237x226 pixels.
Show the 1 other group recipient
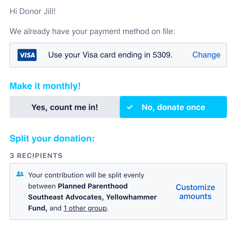[x=85, y=208]
